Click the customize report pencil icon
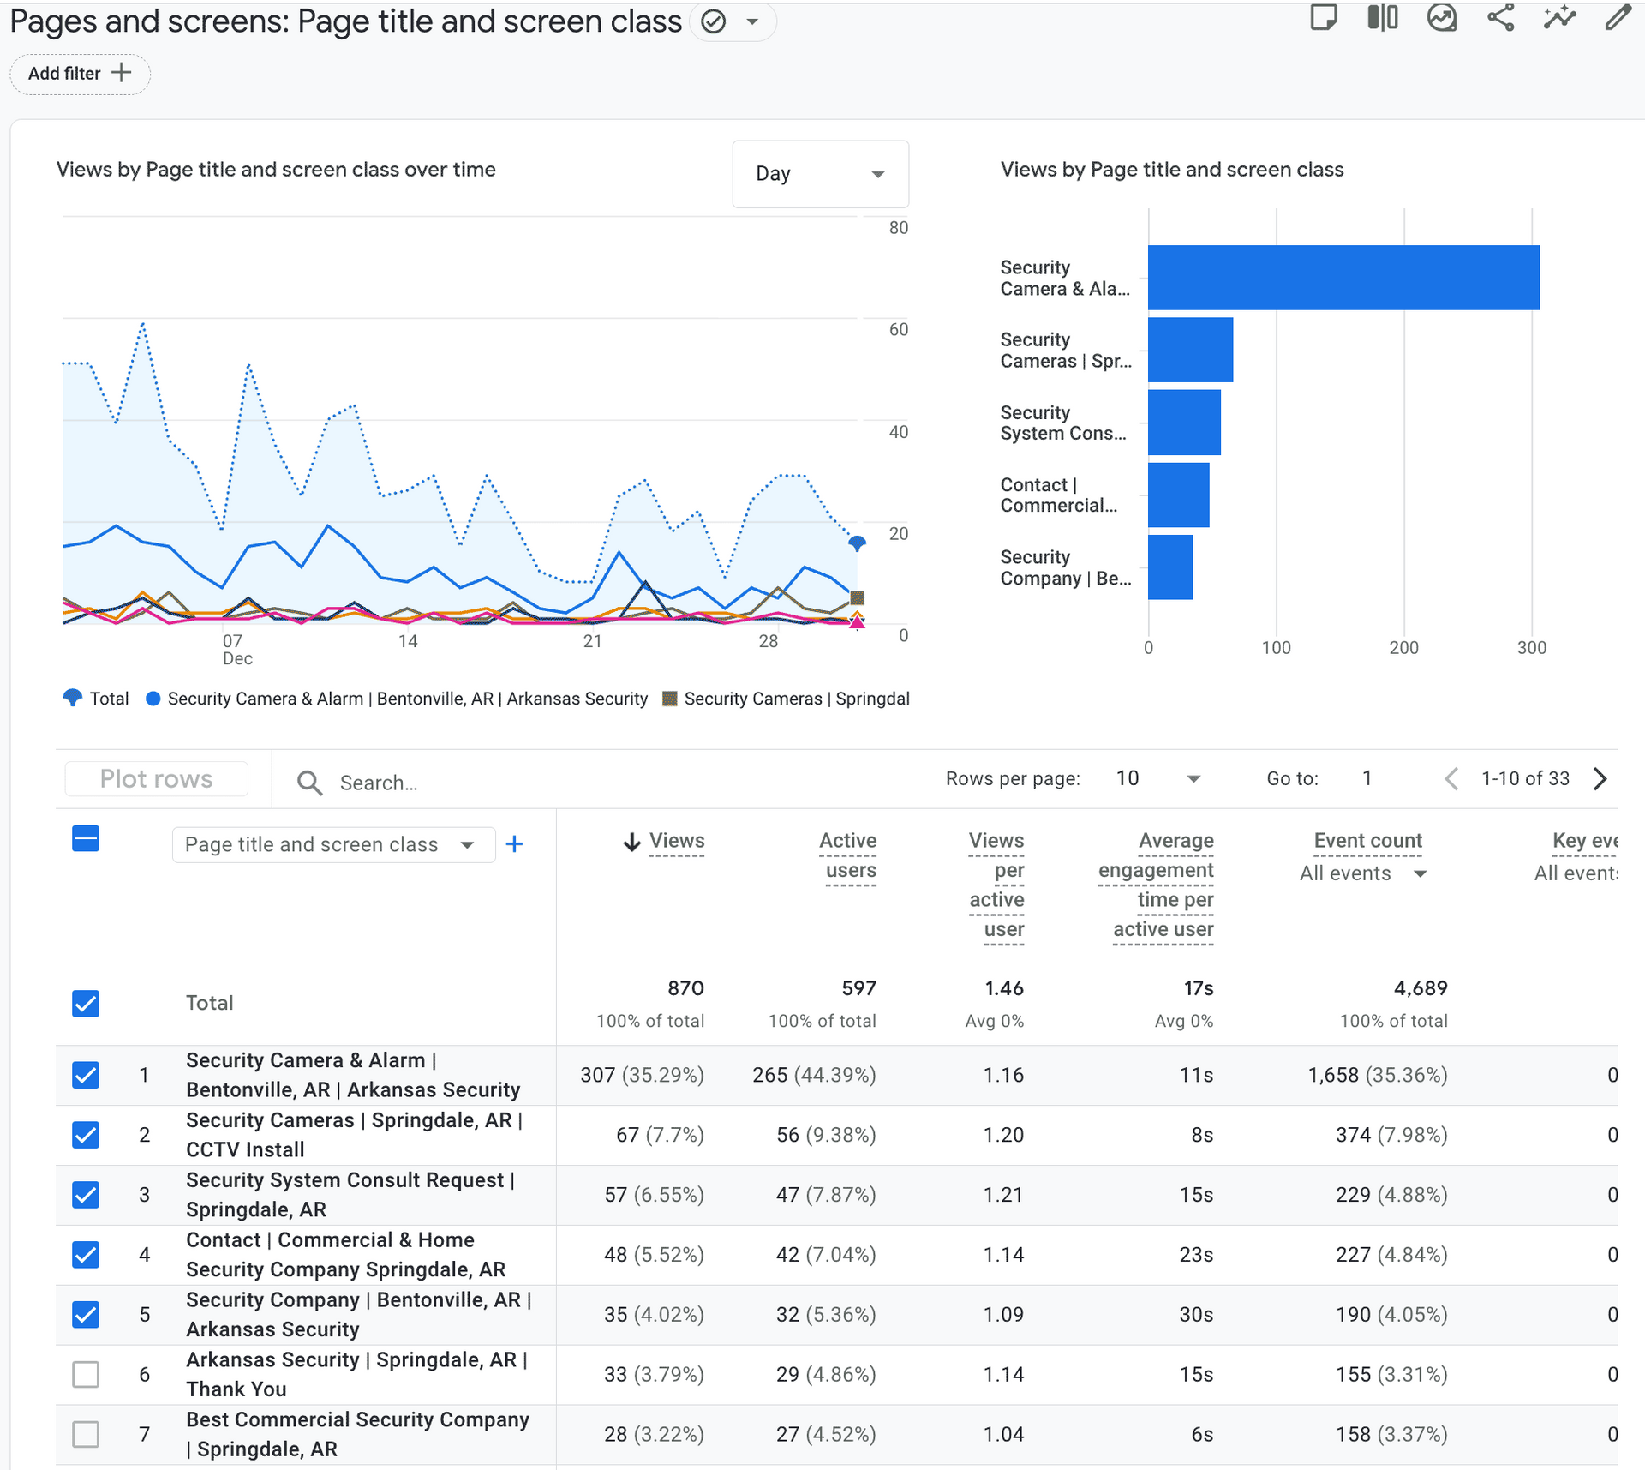Image resolution: width=1645 pixels, height=1470 pixels. coord(1617,17)
